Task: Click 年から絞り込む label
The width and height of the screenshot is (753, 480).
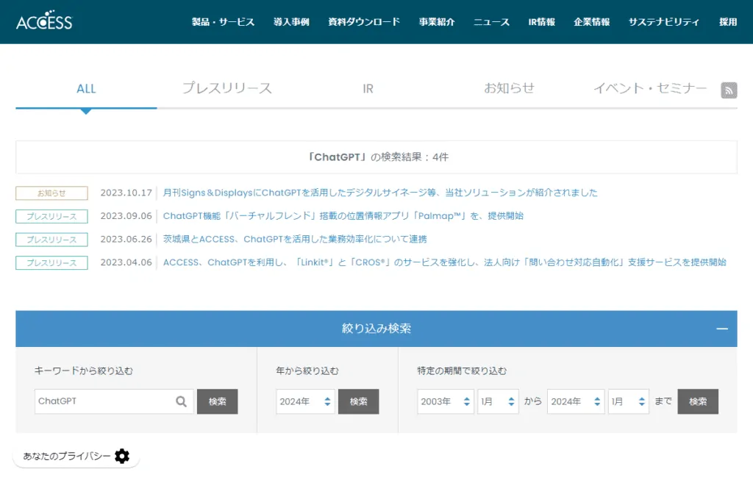Action: pos(307,371)
